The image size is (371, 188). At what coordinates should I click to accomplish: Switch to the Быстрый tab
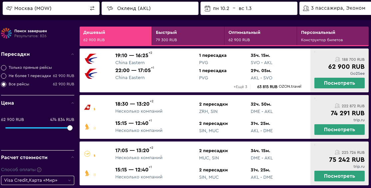point(188,36)
